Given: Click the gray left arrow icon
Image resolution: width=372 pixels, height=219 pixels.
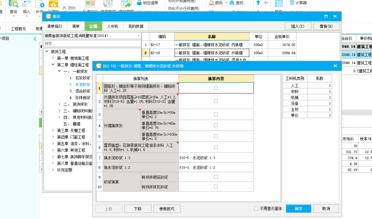Looking at the screenshot, I should pyautogui.click(x=266, y=3).
